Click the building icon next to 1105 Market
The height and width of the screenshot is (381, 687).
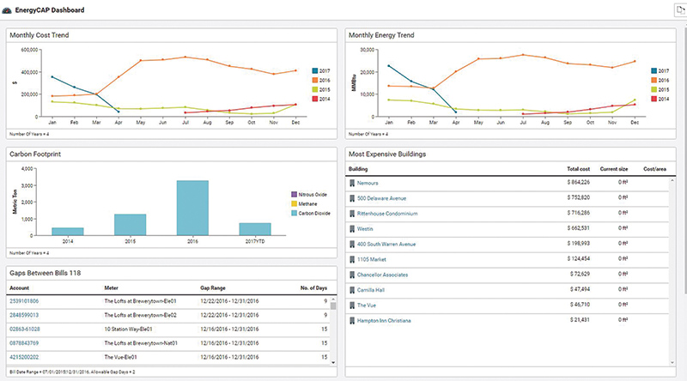pos(352,260)
